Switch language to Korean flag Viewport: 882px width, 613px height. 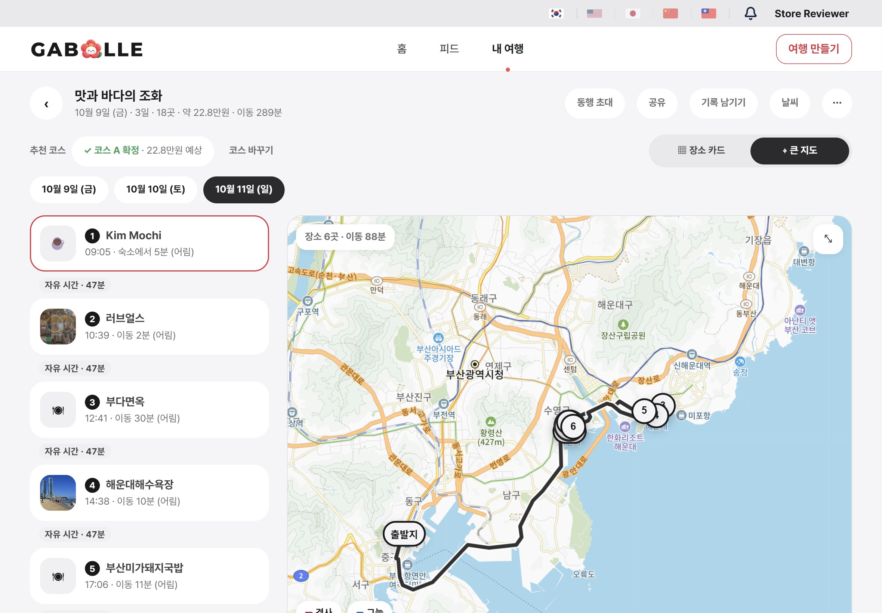pyautogui.click(x=556, y=13)
